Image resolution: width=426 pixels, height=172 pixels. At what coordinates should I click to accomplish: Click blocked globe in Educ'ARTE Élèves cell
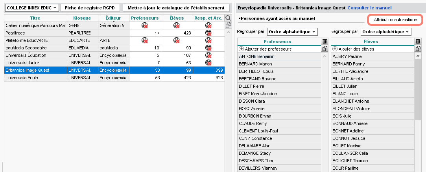[x=177, y=40]
